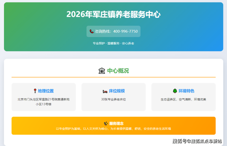227x146 pixels.
Task: Click the red telephone icon
Action: (x=91, y=31)
